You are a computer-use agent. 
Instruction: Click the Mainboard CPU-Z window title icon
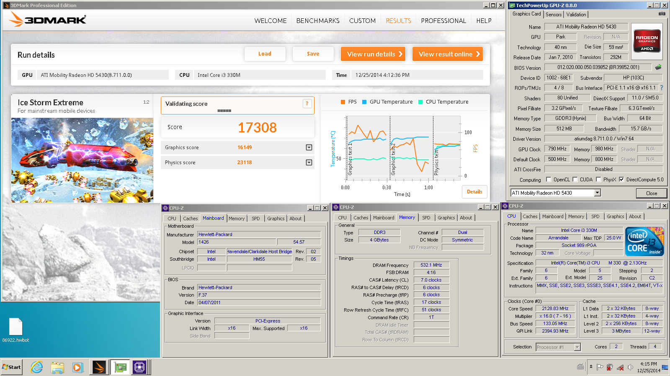[165, 208]
